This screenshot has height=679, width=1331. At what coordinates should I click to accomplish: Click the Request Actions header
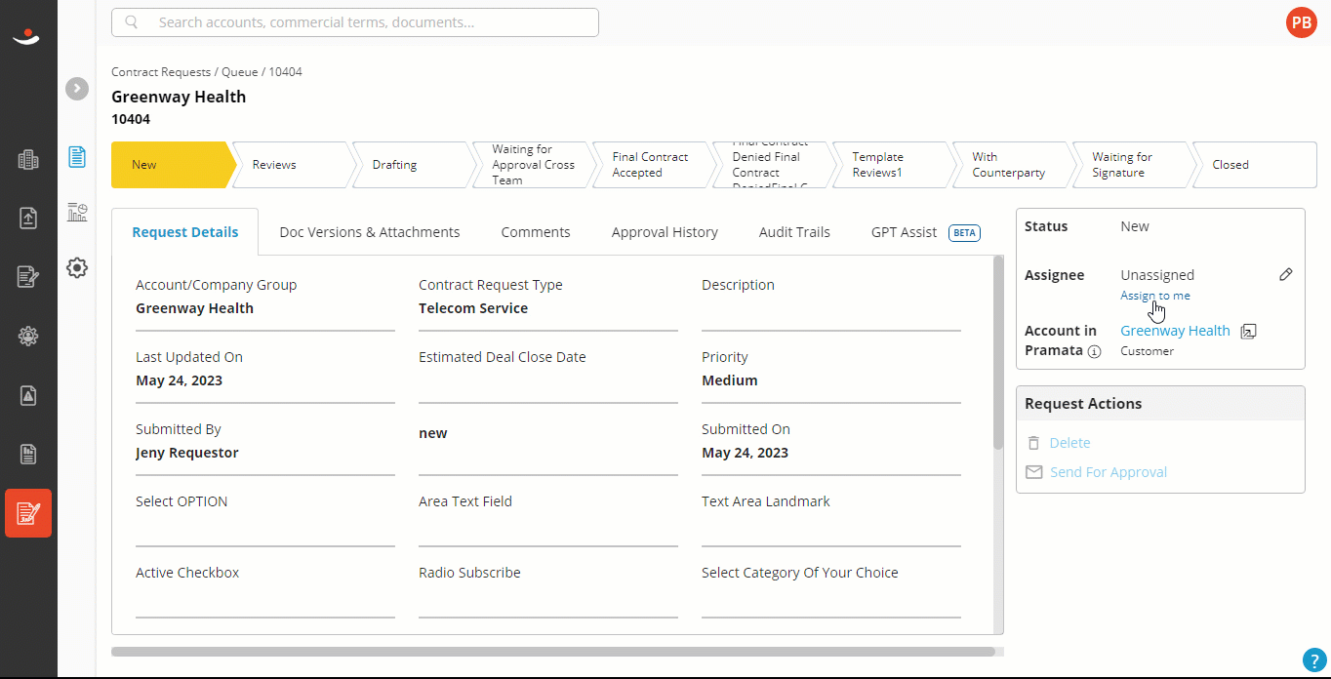tap(1160, 404)
